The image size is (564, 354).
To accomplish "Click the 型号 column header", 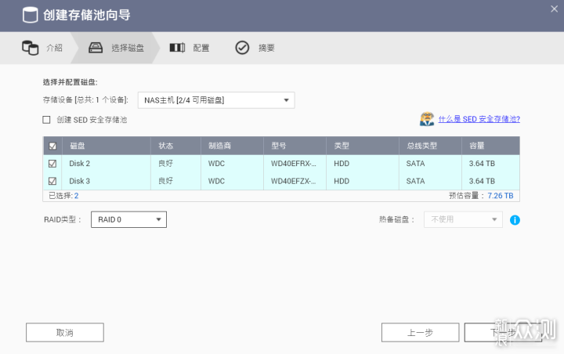I will 295,146.
